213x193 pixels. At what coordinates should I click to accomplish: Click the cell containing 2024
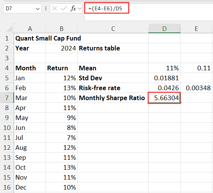(x=62, y=48)
